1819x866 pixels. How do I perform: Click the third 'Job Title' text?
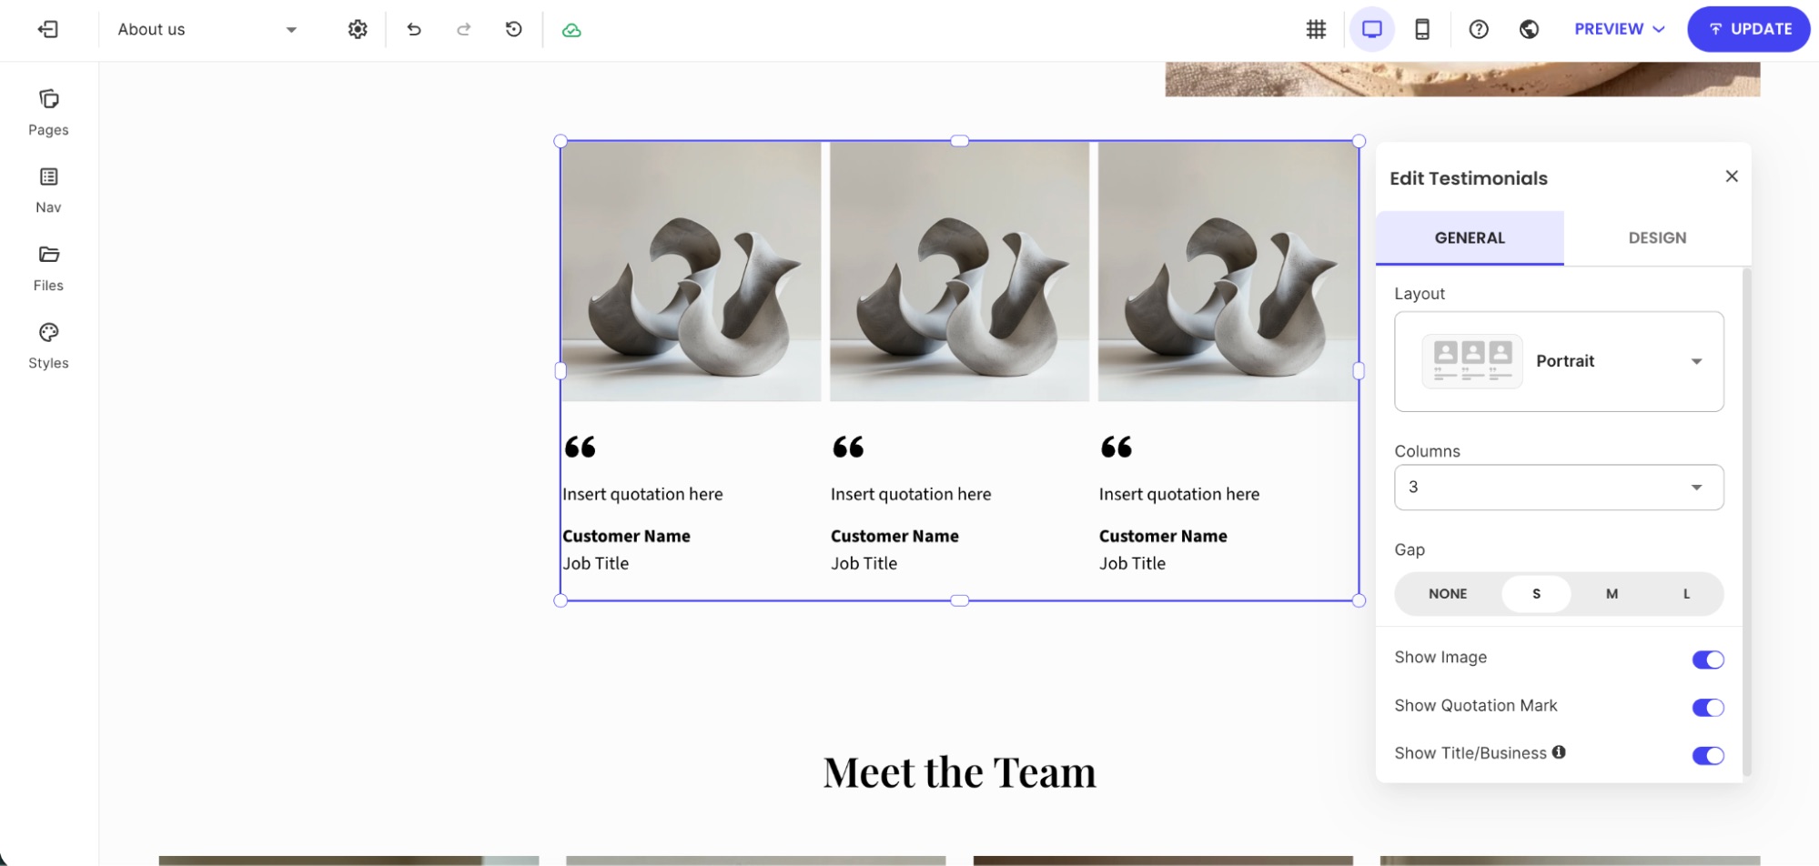pyautogui.click(x=1132, y=563)
